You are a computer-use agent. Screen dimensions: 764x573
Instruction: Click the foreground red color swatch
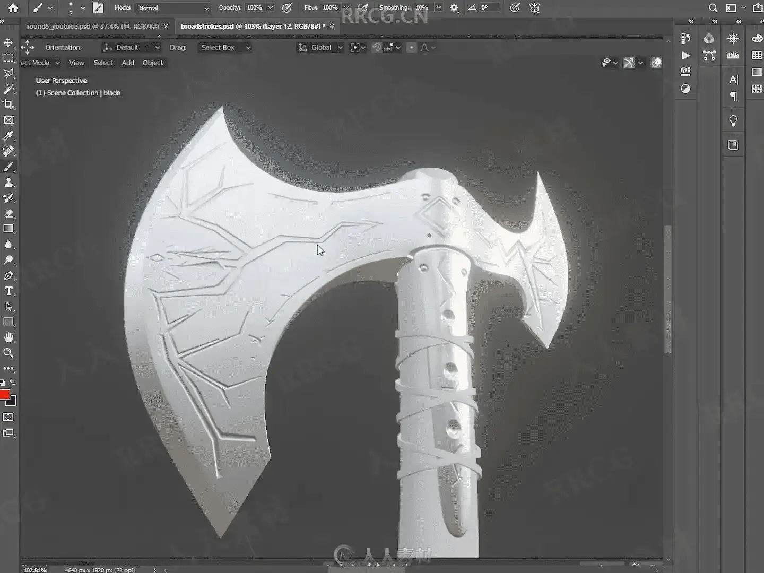click(x=4, y=394)
